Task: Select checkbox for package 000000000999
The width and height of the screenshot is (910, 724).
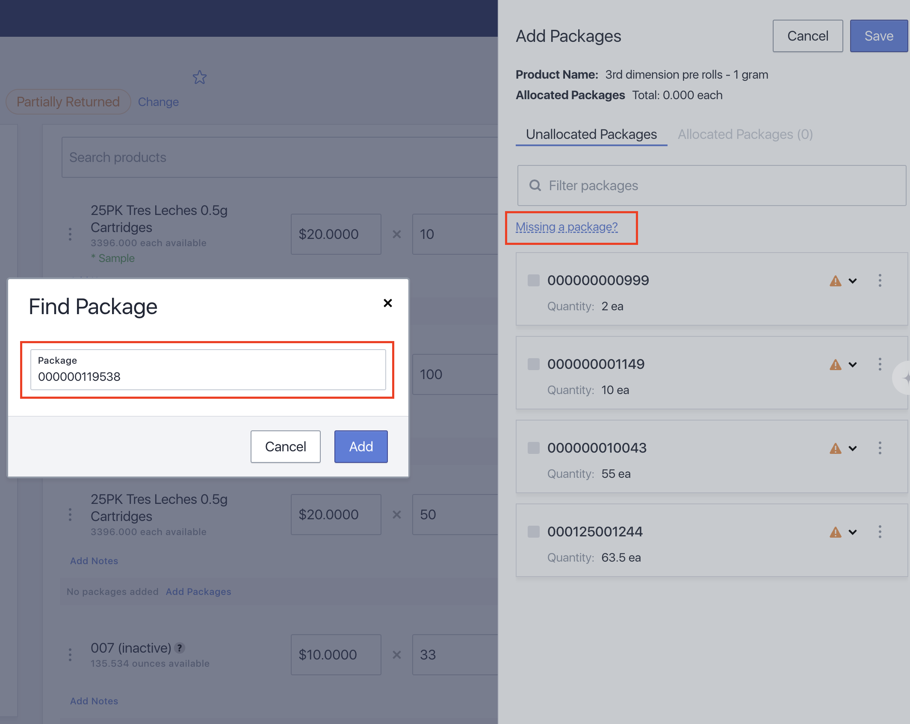Action: (x=533, y=280)
